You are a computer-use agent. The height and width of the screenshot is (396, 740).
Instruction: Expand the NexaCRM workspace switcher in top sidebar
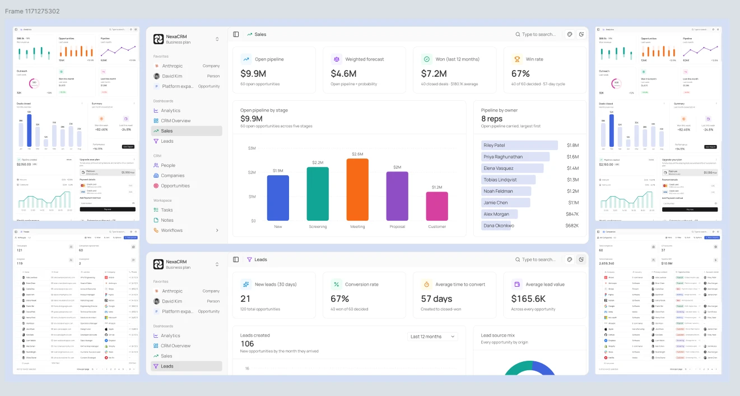click(x=217, y=39)
